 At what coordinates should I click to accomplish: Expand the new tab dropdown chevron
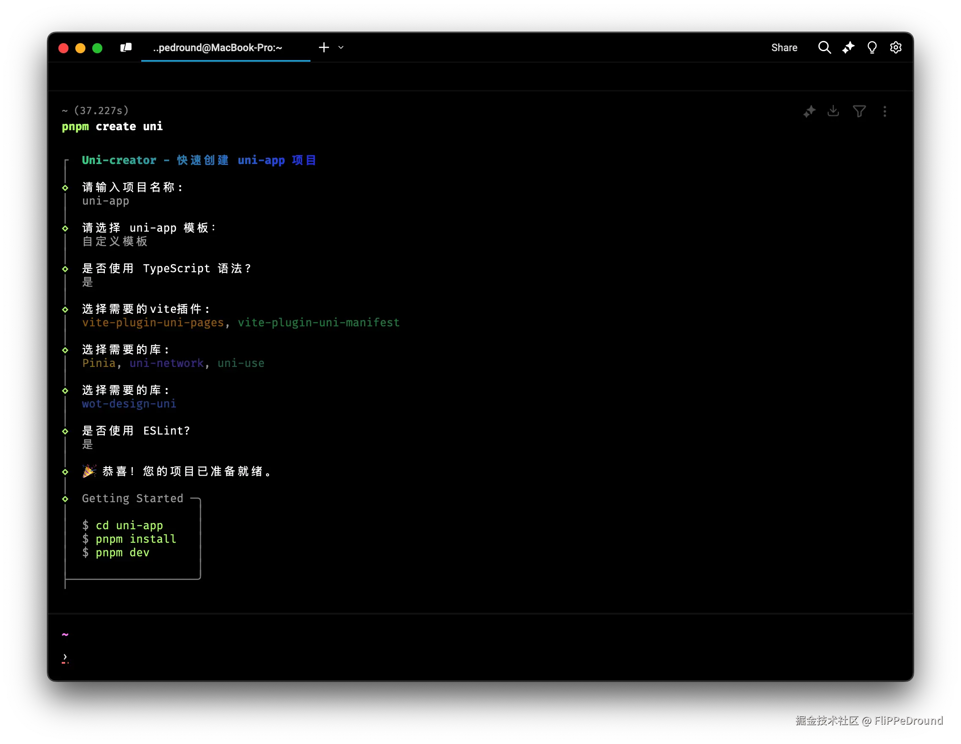point(341,47)
